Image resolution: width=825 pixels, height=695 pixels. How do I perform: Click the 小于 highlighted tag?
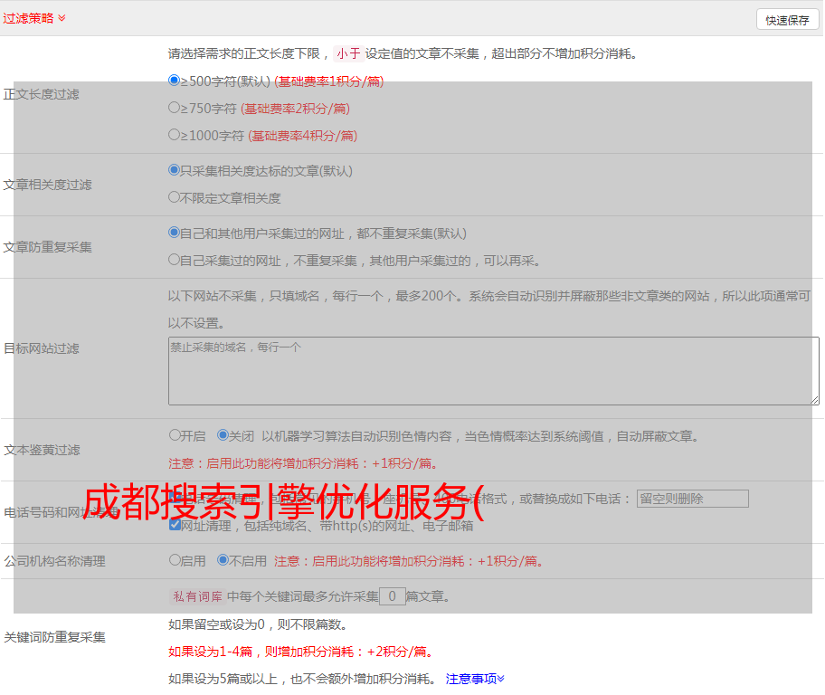[348, 53]
